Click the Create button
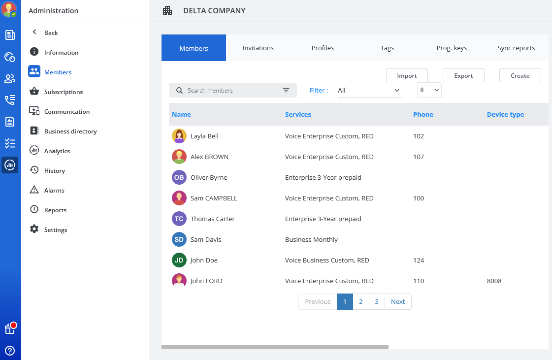Viewport: 552px width, 360px height. pyautogui.click(x=520, y=75)
